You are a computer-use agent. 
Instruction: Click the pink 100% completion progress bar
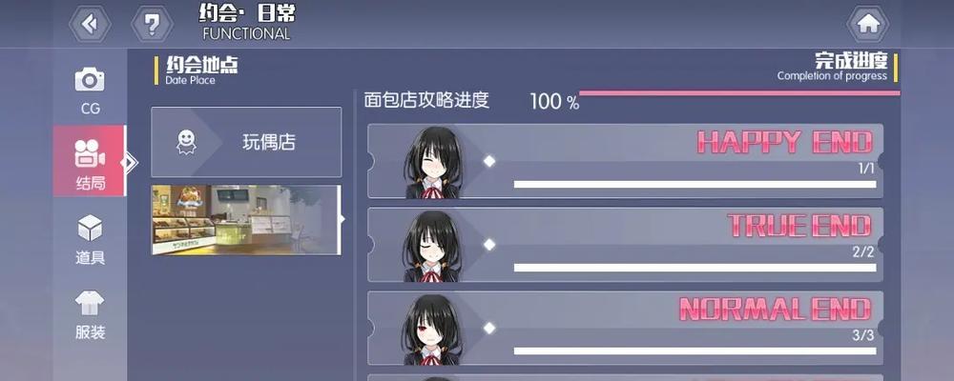[x=739, y=93]
